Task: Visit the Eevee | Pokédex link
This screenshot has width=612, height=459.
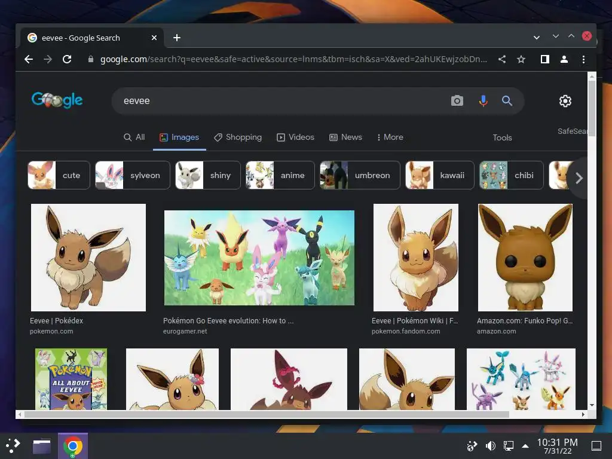Action: tap(57, 320)
